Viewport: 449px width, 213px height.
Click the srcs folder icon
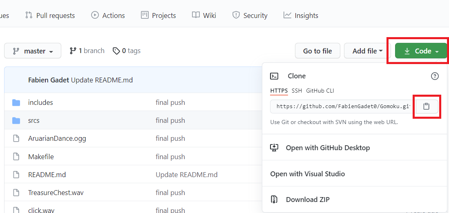pyautogui.click(x=16, y=121)
